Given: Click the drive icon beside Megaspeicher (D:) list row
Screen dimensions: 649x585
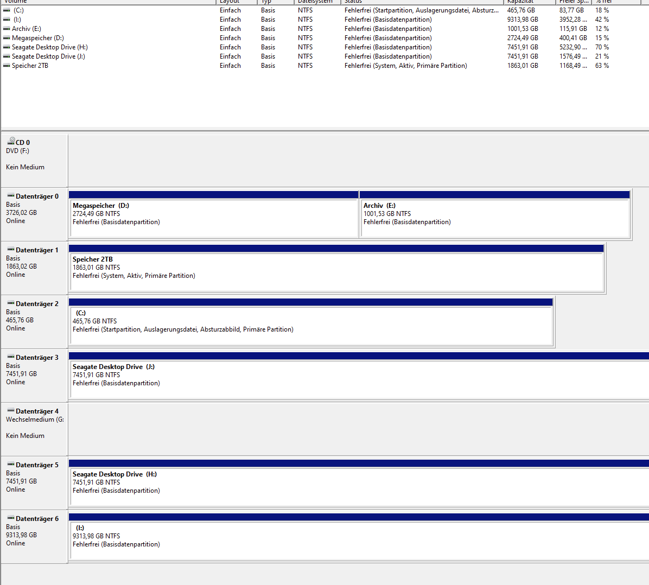Looking at the screenshot, I should tap(7, 37).
